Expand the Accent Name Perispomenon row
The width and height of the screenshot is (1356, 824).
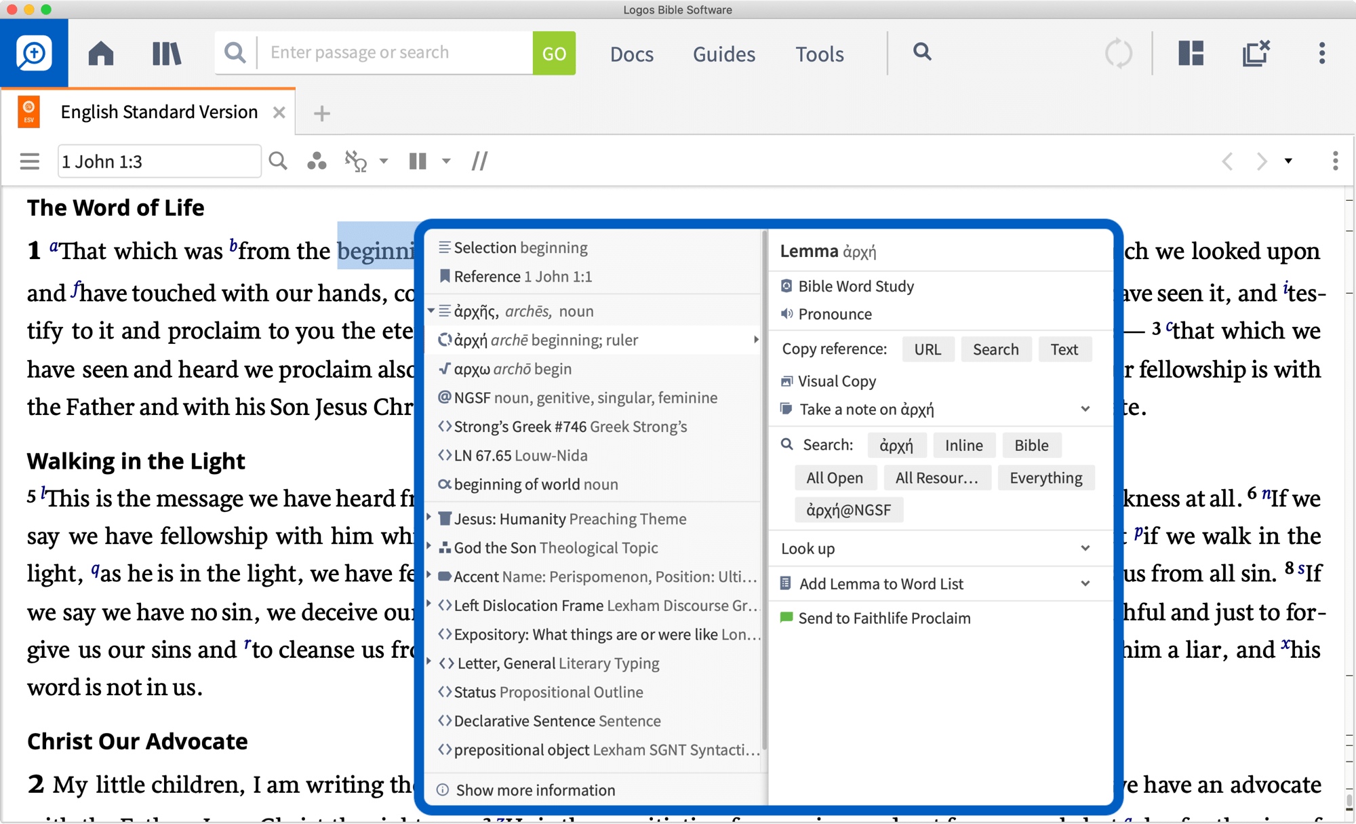429,575
